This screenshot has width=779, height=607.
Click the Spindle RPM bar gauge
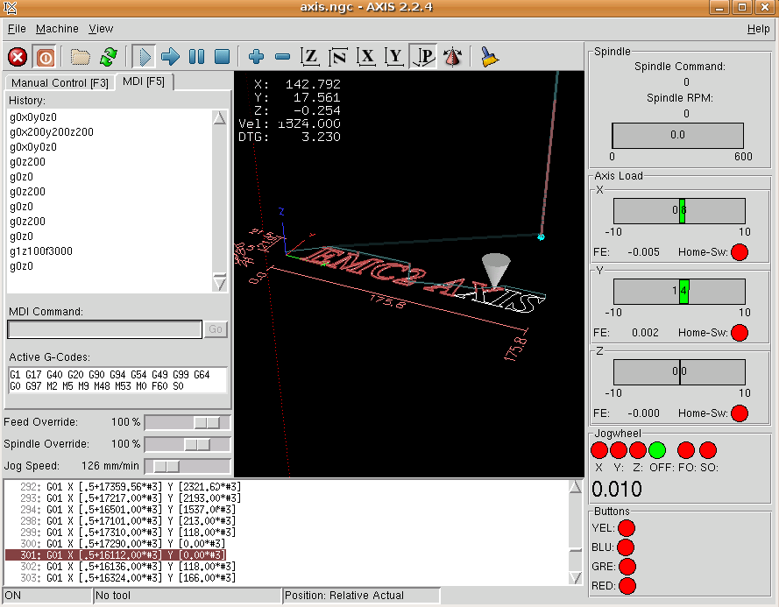(x=677, y=135)
